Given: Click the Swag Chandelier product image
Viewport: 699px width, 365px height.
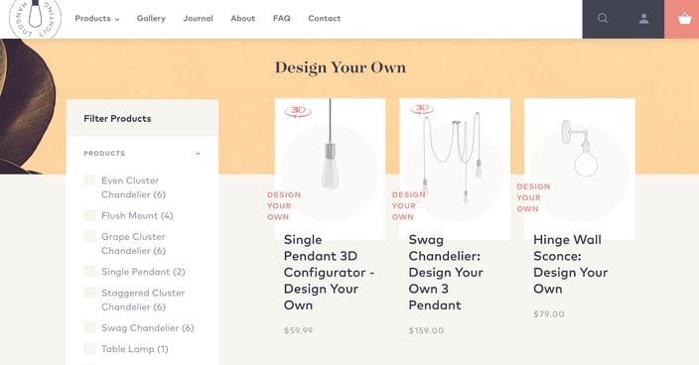Looking at the screenshot, I should coord(455,169).
